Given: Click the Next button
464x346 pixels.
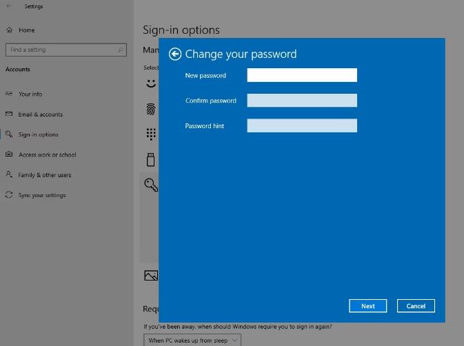Looking at the screenshot, I should tap(368, 306).
